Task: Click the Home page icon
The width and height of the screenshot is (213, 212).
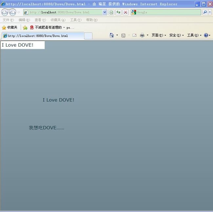Action: pos(112,35)
